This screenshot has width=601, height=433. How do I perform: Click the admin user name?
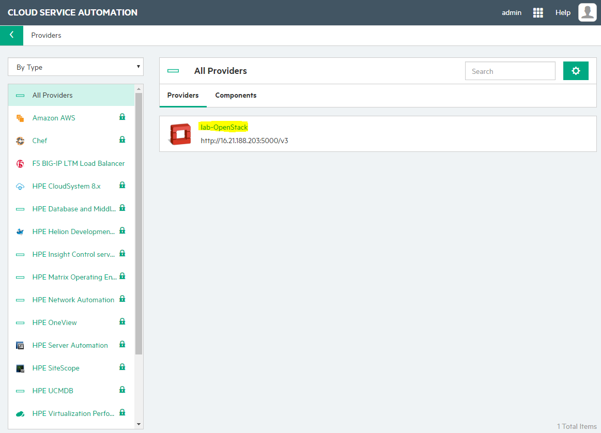coord(511,12)
